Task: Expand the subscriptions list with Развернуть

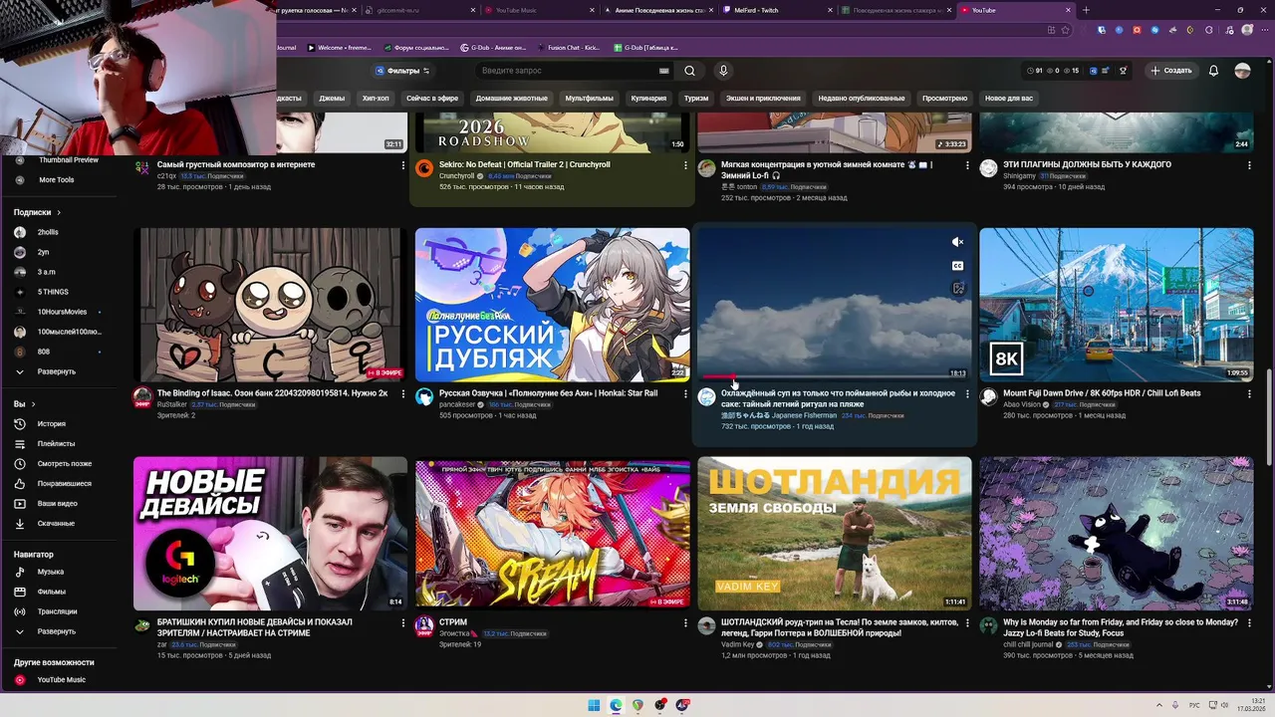Action: tap(57, 371)
